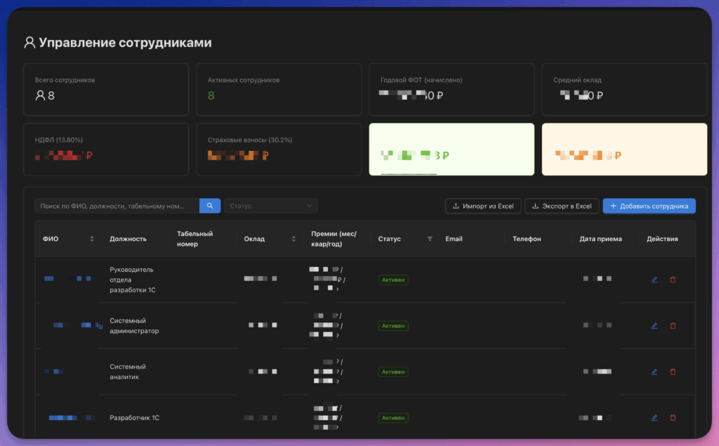This screenshot has width=719, height=446.
Task: Click Активен badge in Разработчик 1С row
Action: (393, 417)
